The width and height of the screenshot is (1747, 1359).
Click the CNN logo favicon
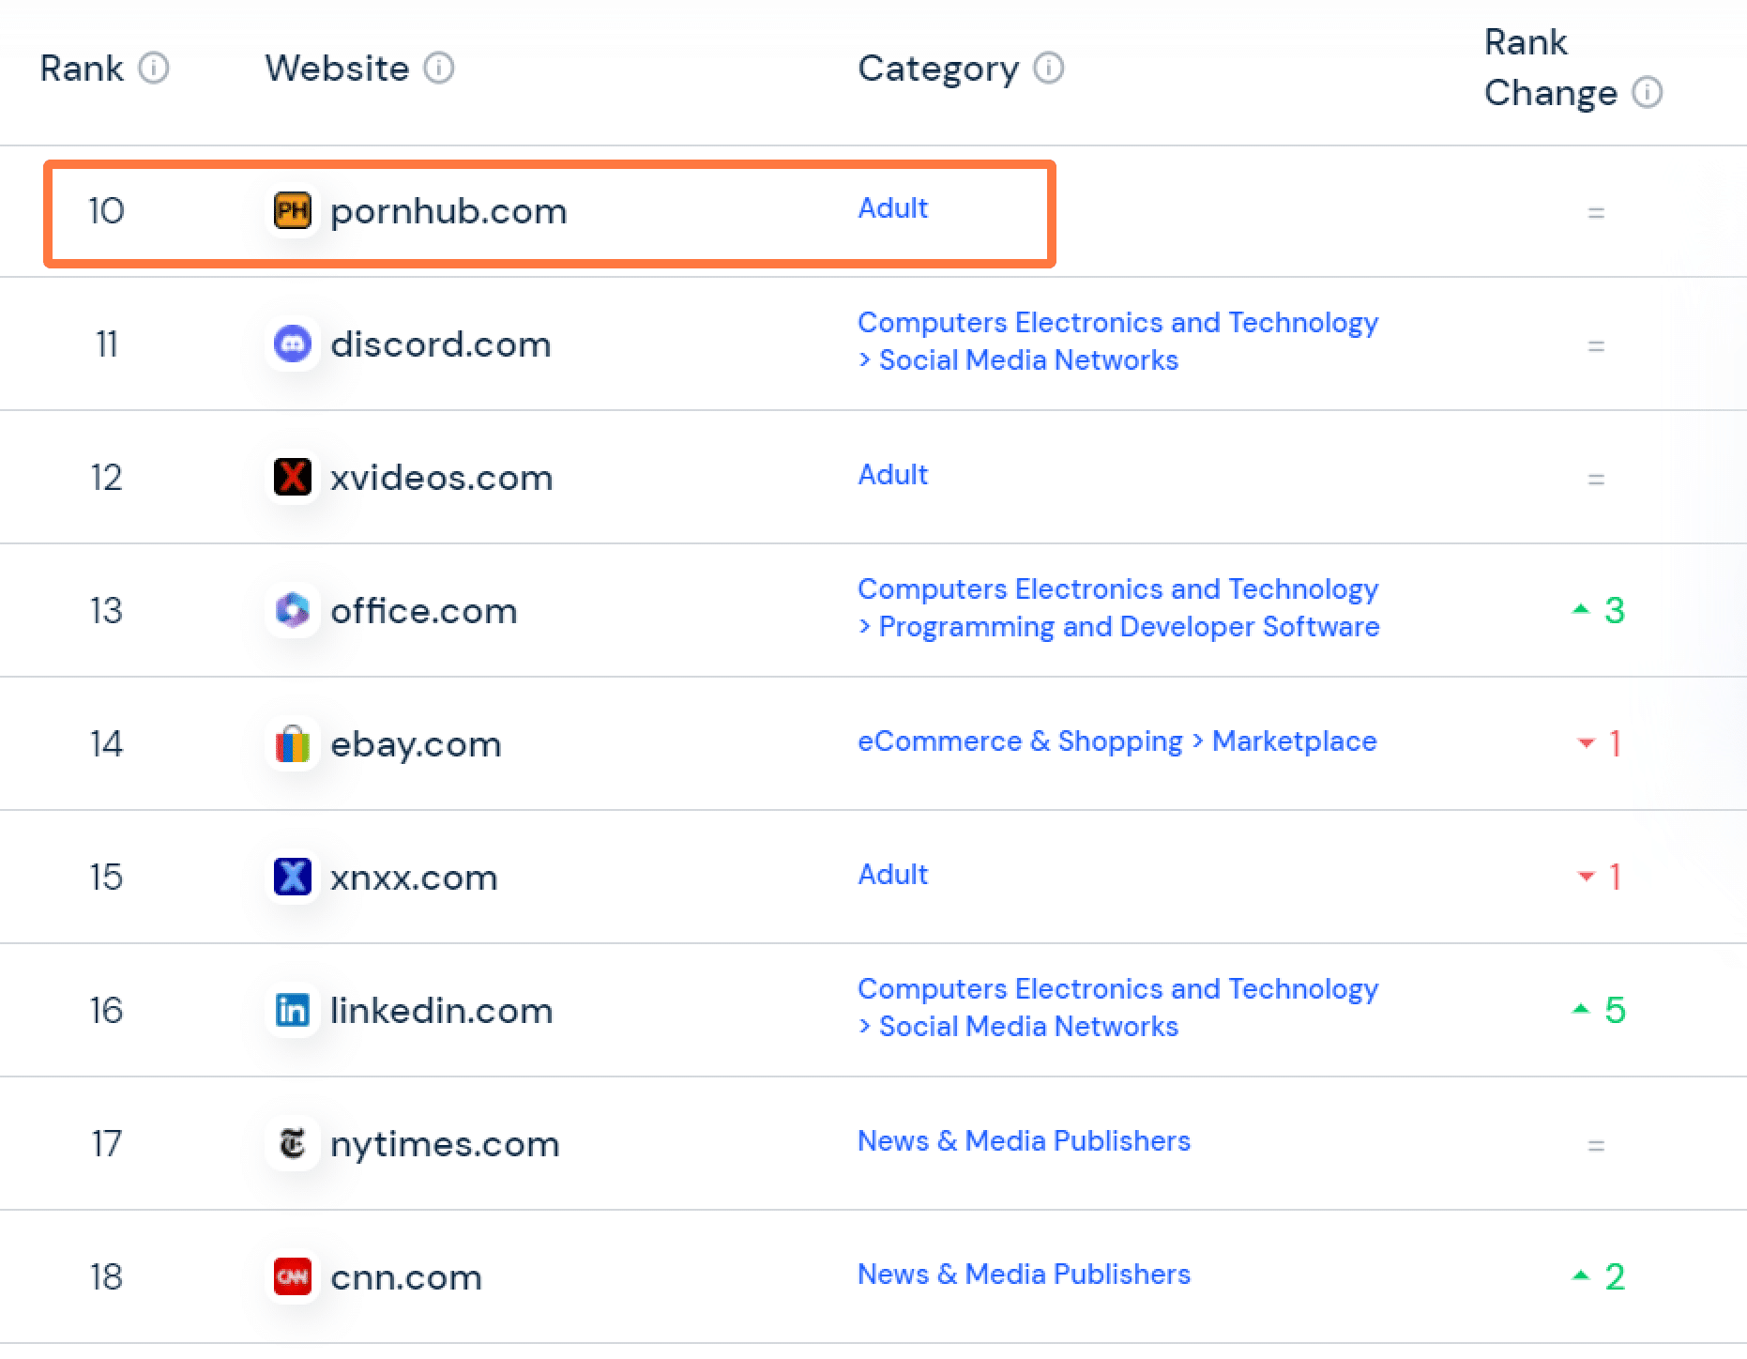click(x=293, y=1276)
